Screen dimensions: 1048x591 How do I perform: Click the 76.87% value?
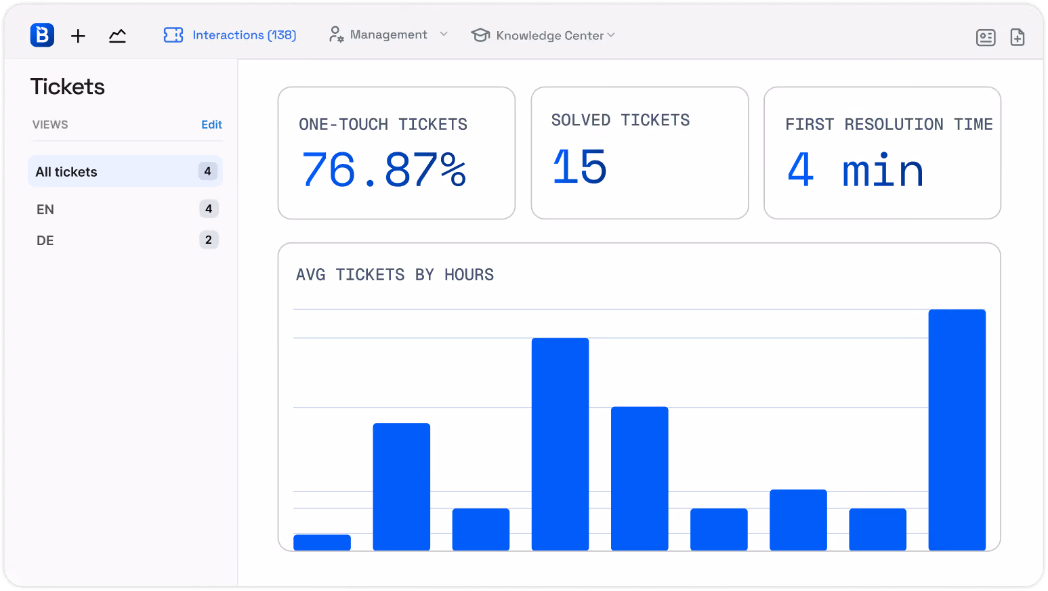point(384,169)
